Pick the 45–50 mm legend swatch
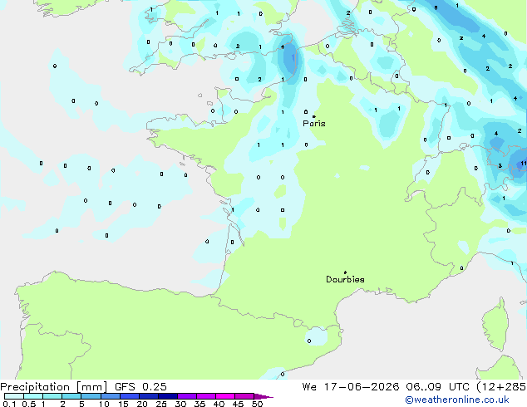This screenshot has width=527, height=407. [x=244, y=396]
